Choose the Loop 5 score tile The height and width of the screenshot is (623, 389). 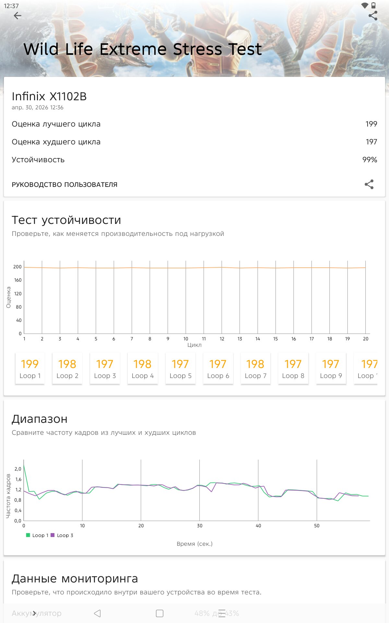181,369
